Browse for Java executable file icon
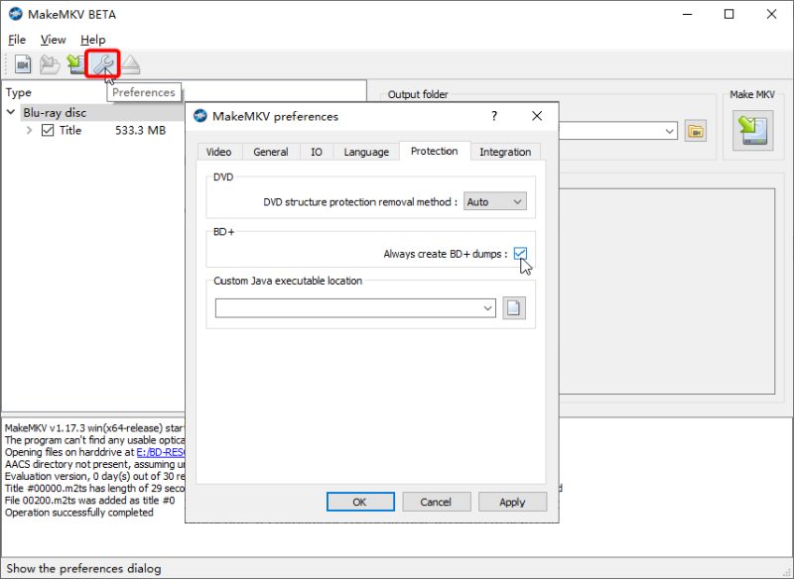 [x=514, y=308]
